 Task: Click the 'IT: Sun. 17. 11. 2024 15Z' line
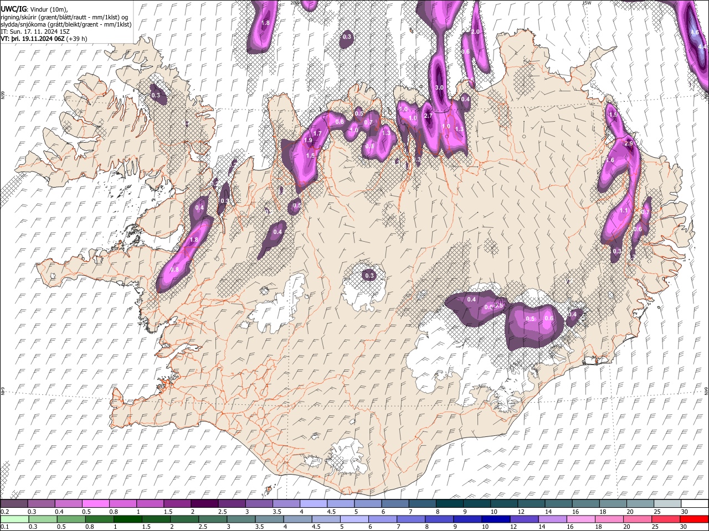pyautogui.click(x=35, y=32)
